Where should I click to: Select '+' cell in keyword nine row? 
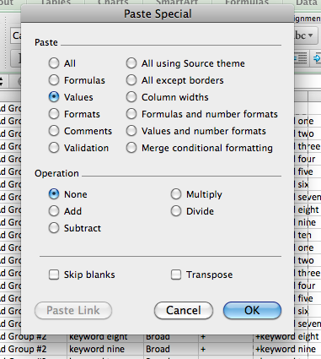pos(226,349)
